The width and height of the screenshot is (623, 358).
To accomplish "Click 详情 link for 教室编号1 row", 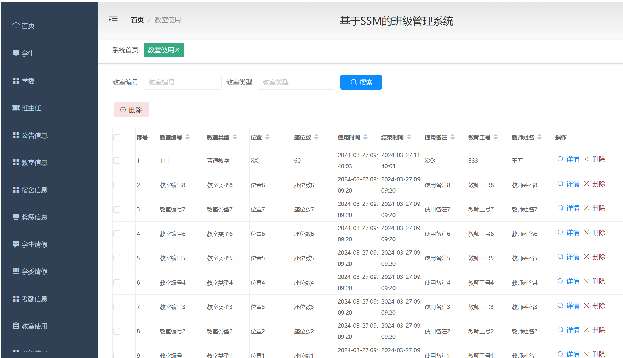I will (x=573, y=354).
